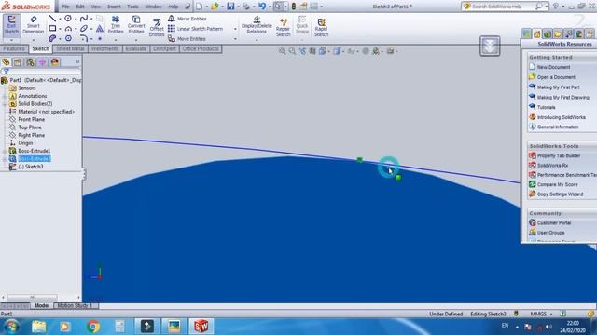Viewport: 597px width, 335px height.
Task: Switch to the Motion Study 1 tab
Action: [x=76, y=306]
